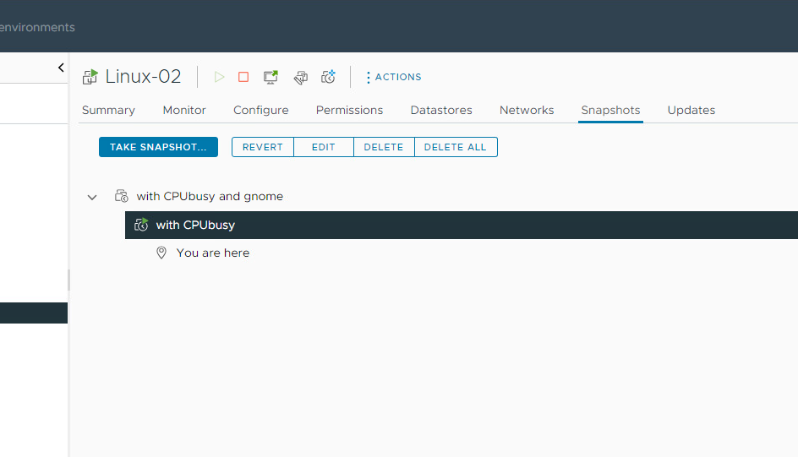Open the edit VM settings icon
Viewport: 798px width, 457px height.
click(301, 77)
